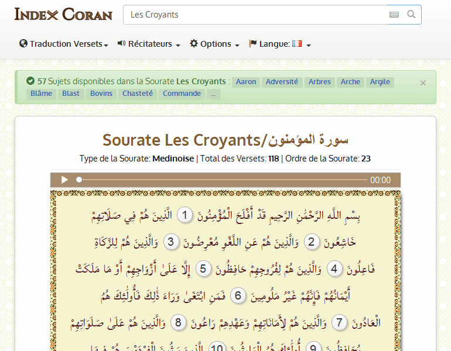Click verse number 1 marker
This screenshot has height=351, width=451.
tap(185, 215)
